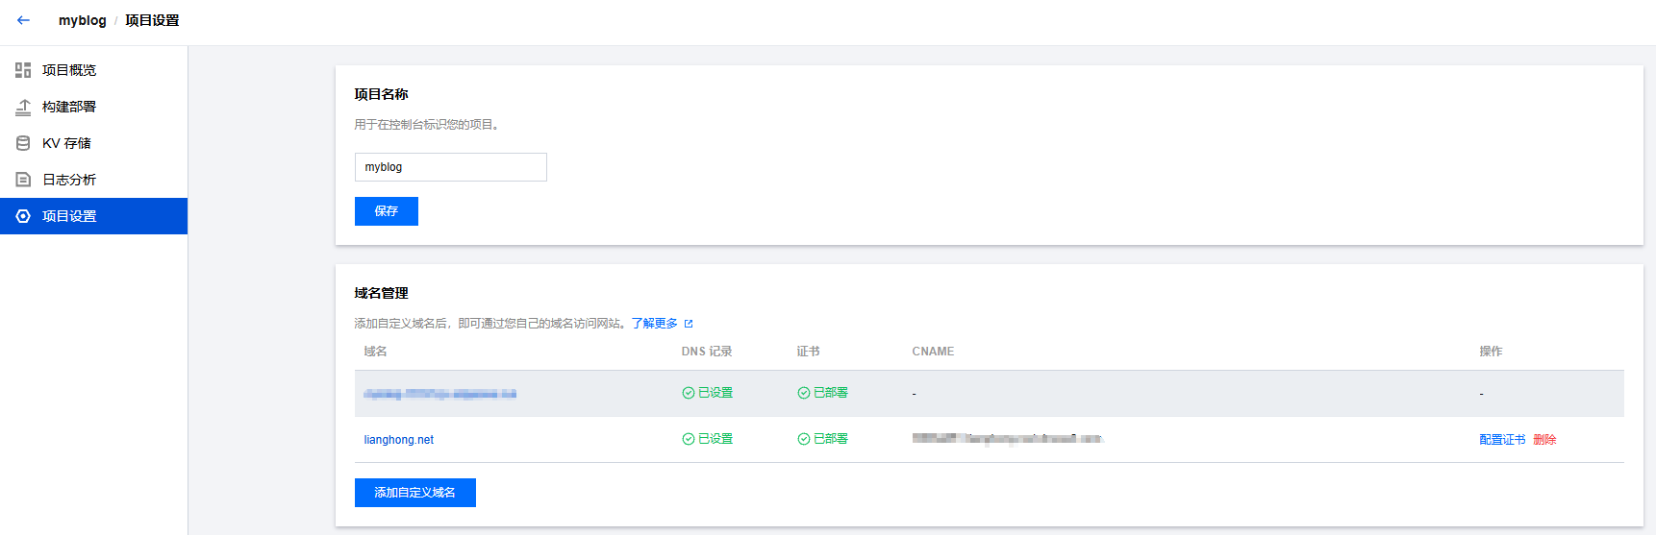1656x535 pixels.
Task: Click the 项目概览 dashboard icon in sidebar
Action: click(x=23, y=70)
